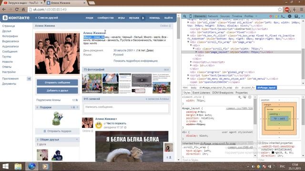Click the Отправить сообщение button
305x171 pixels.
pyautogui.click(x=57, y=82)
